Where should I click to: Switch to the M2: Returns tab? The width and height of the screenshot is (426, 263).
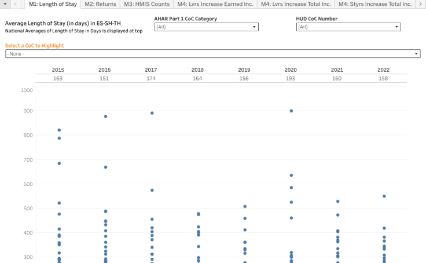pyautogui.click(x=100, y=4)
